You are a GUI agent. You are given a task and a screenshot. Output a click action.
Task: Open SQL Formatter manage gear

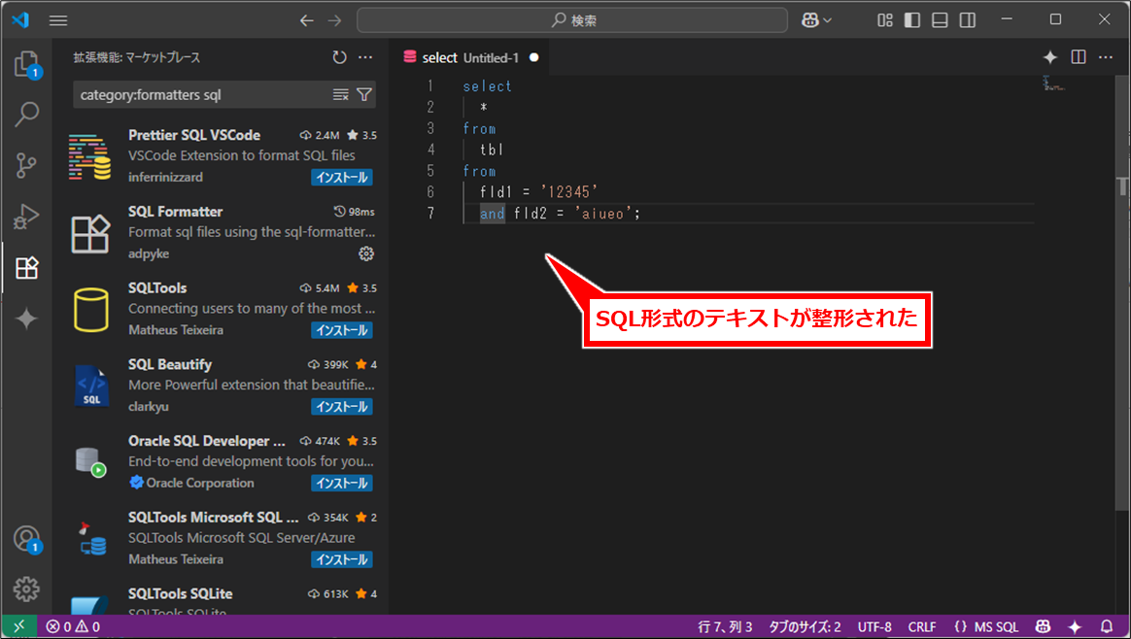tap(366, 253)
